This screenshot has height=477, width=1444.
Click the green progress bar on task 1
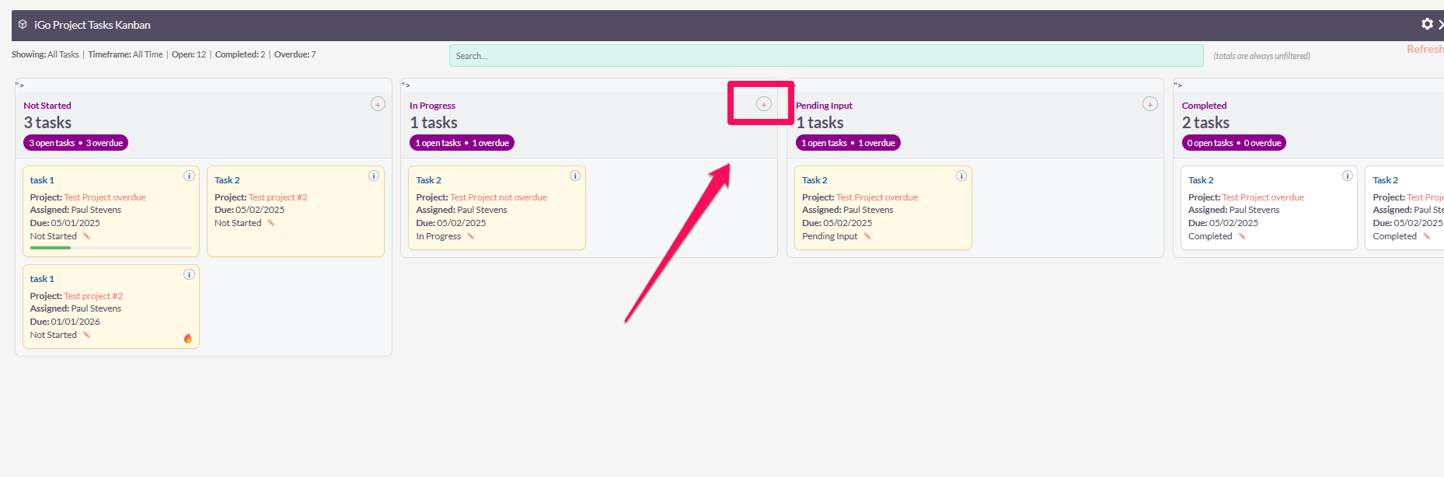tap(51, 248)
